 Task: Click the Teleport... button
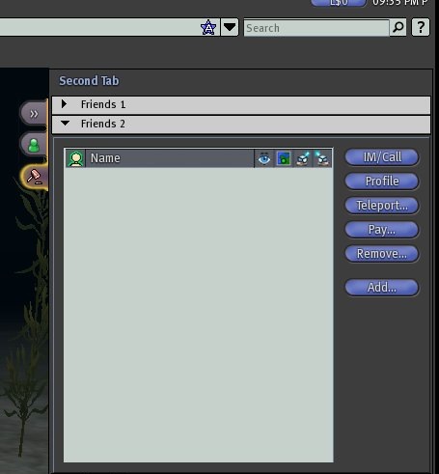coord(382,206)
